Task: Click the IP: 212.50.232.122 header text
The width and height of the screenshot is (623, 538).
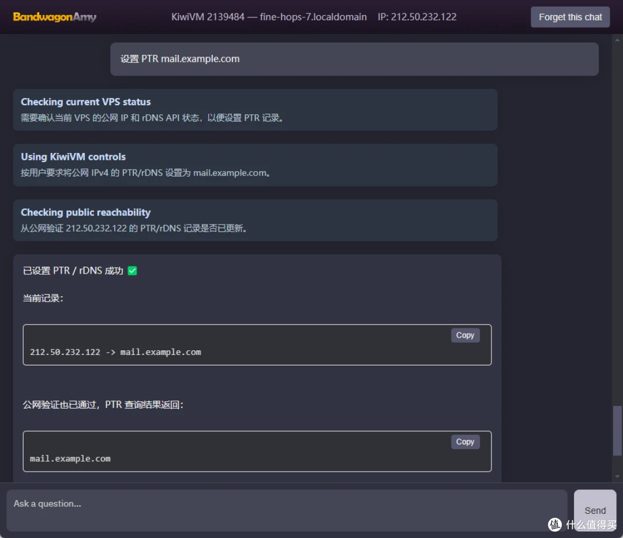Action: pyautogui.click(x=417, y=17)
